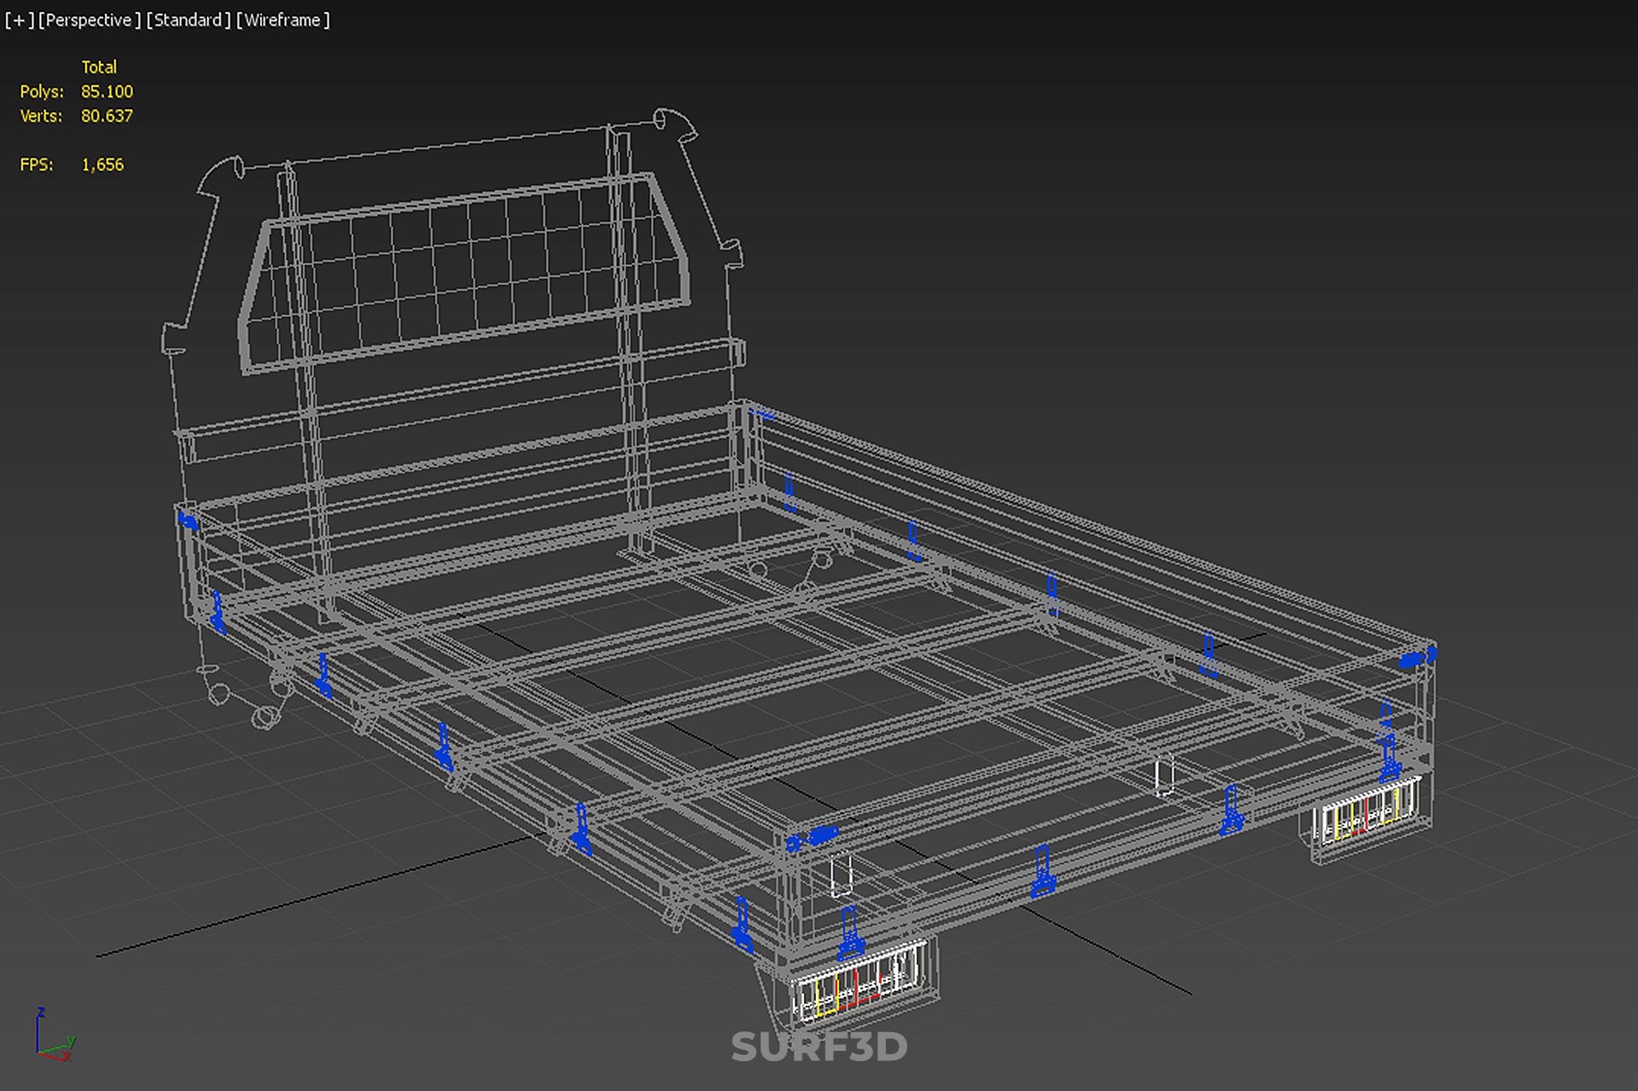1638x1091 pixels.
Task: Open the [Standard] shading quality menu
Action: coord(188,20)
